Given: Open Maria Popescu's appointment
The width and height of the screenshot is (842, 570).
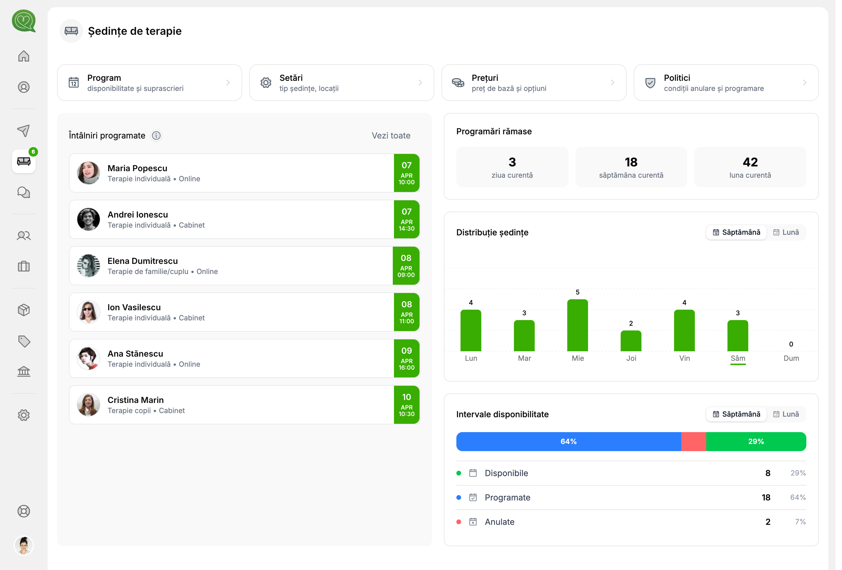Looking at the screenshot, I should coord(232,173).
